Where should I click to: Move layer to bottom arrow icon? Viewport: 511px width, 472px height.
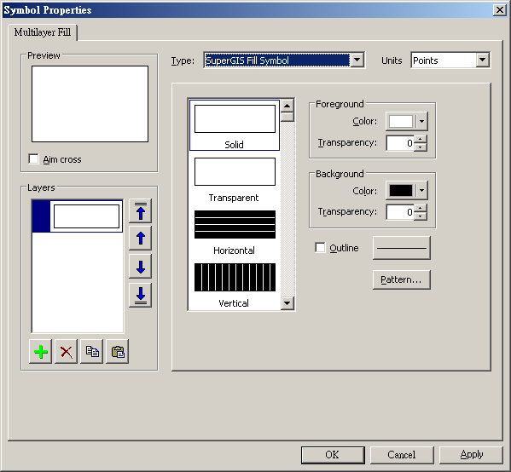tap(141, 296)
